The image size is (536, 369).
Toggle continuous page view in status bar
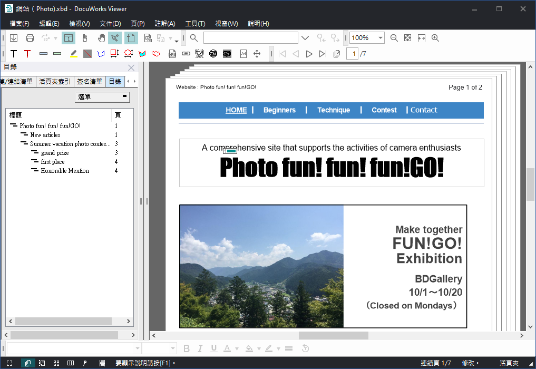pos(27,363)
